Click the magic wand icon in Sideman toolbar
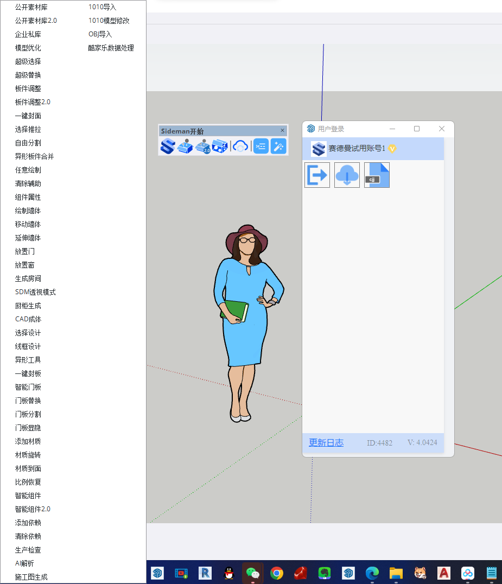Viewport: 502px width, 584px height. pyautogui.click(x=278, y=146)
